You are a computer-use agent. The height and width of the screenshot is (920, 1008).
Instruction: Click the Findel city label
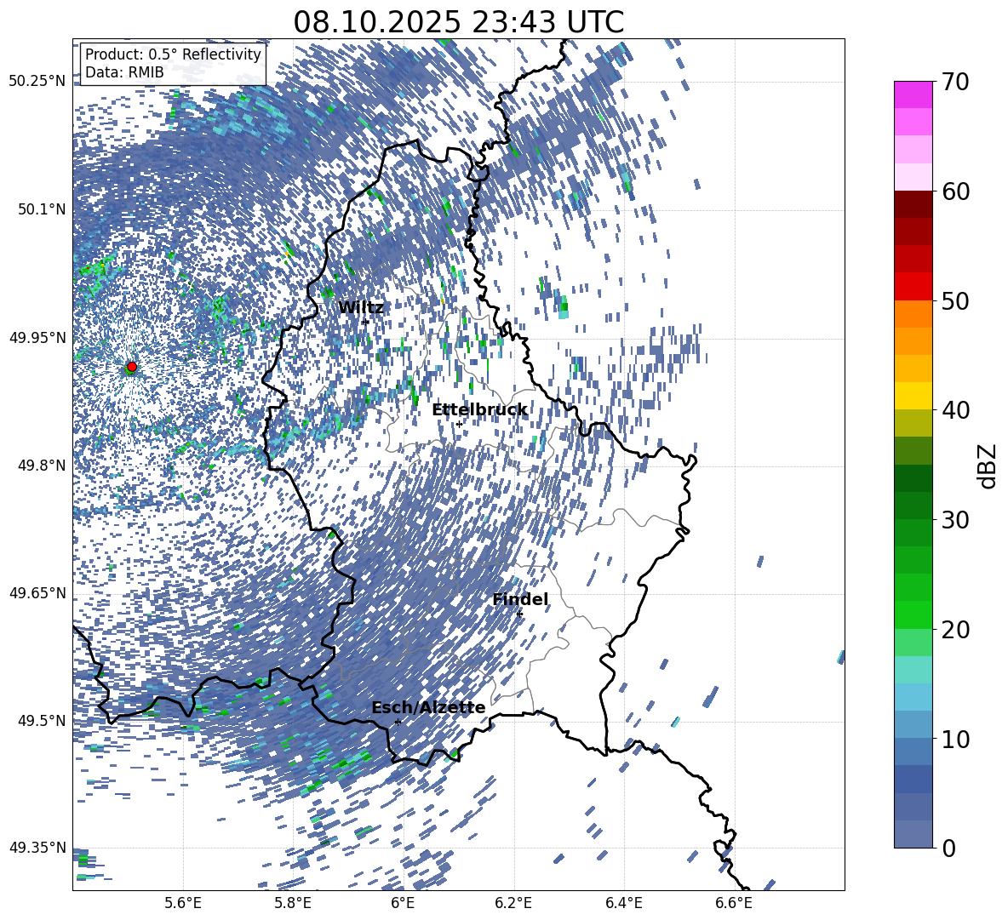pos(520,599)
